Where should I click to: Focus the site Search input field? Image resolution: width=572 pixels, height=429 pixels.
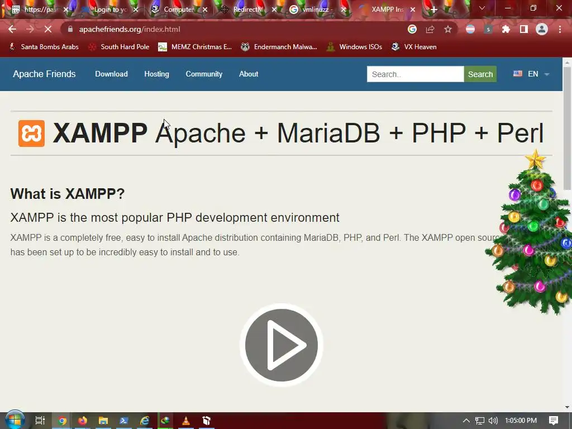click(x=415, y=74)
